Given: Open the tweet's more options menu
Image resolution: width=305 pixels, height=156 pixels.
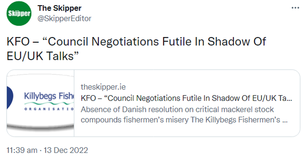Looking at the screenshot, I should click(x=295, y=8).
